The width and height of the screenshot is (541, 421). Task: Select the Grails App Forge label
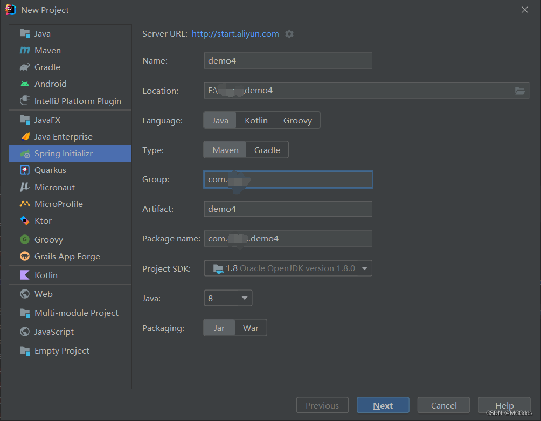click(x=67, y=256)
